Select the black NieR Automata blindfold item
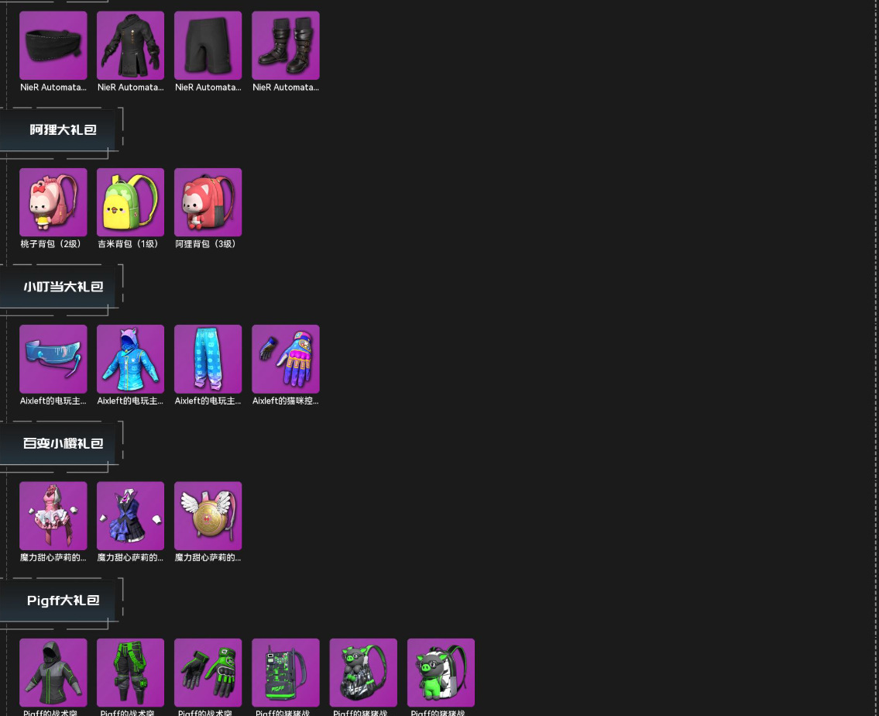The height and width of the screenshot is (716, 879). click(x=53, y=46)
